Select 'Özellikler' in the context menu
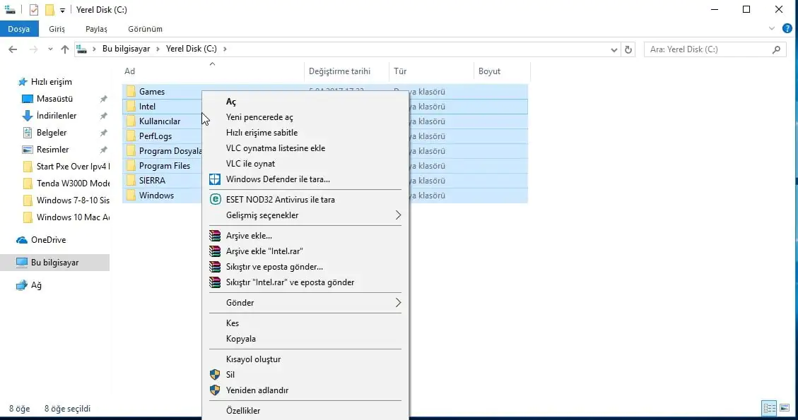The height and width of the screenshot is (420, 798). point(243,411)
